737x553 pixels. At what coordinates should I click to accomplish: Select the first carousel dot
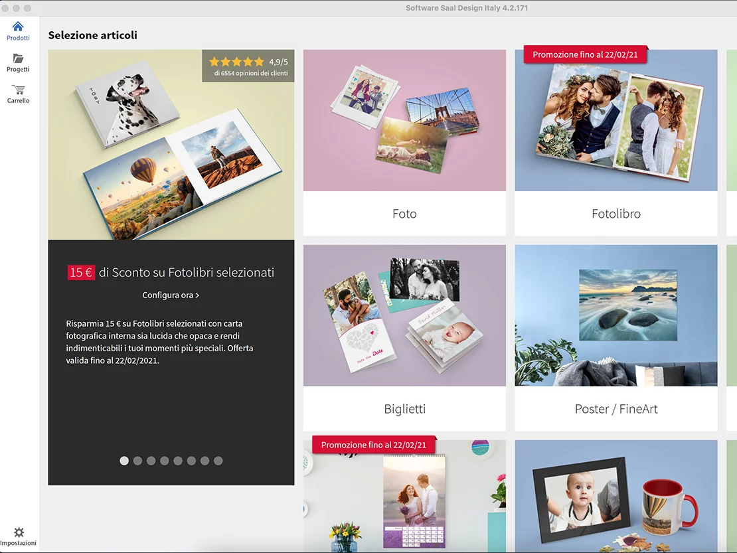pyautogui.click(x=124, y=461)
